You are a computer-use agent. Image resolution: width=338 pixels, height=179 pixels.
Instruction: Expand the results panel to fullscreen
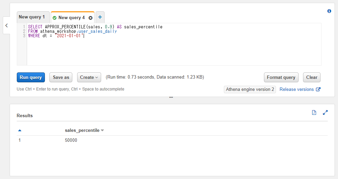[x=325, y=112]
